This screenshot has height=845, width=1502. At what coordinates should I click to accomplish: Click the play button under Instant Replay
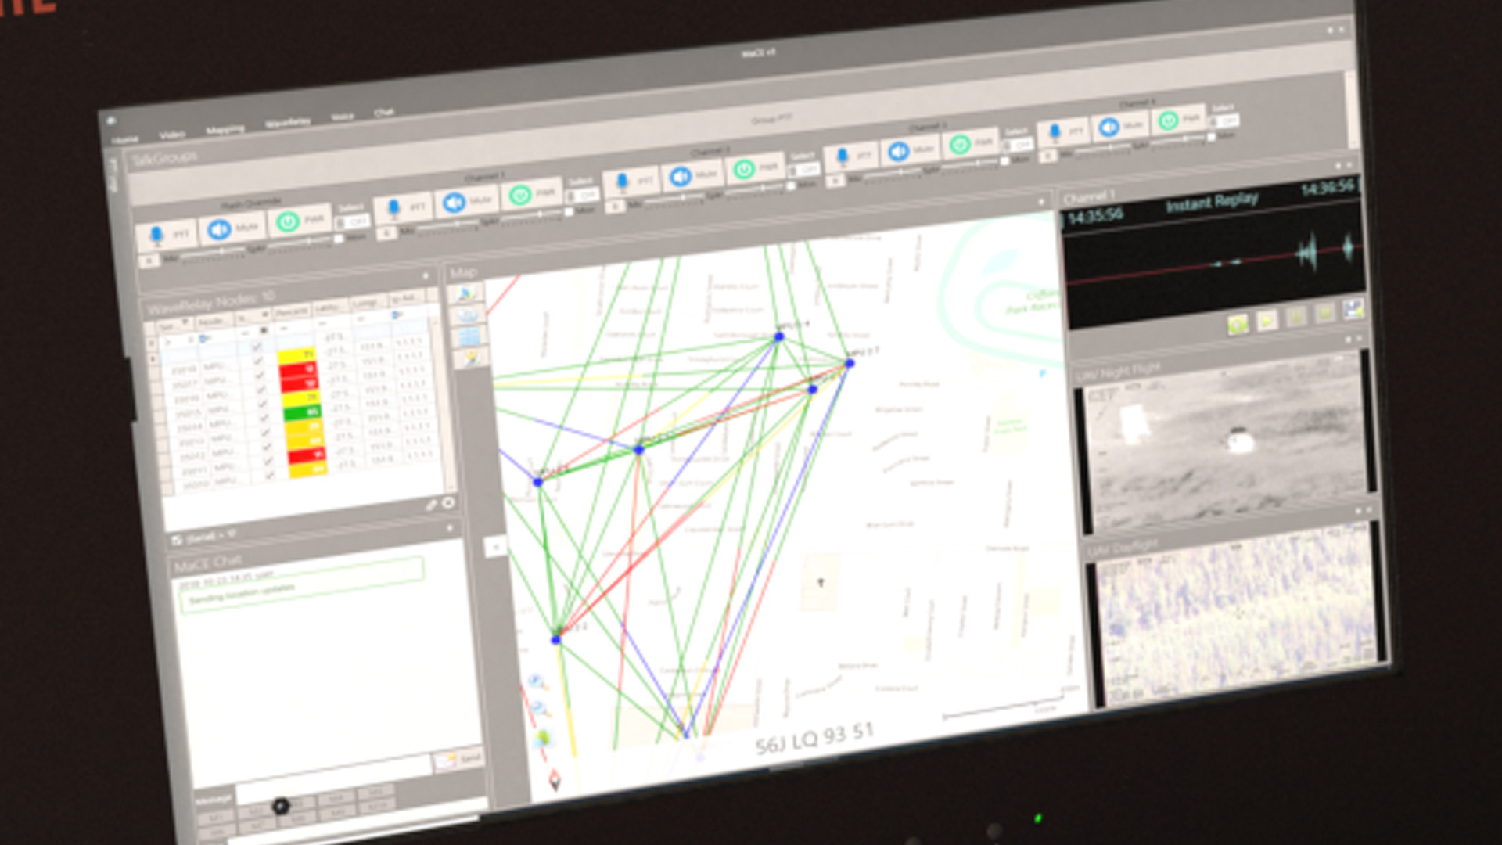(x=1267, y=319)
